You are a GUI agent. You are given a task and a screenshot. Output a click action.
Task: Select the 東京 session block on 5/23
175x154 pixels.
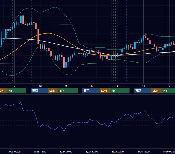click(x=39, y=91)
